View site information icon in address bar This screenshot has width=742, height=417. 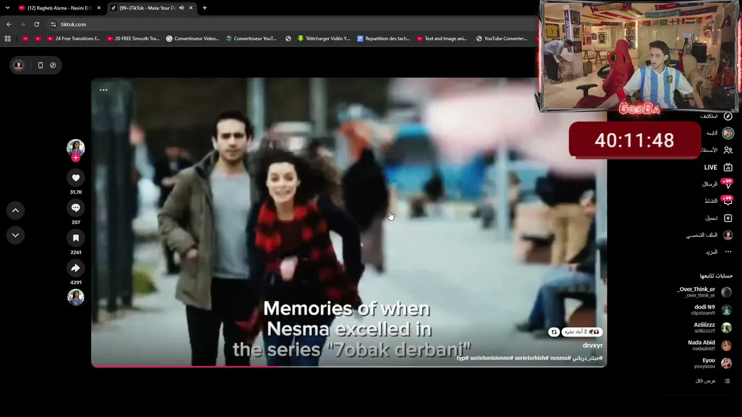click(53, 24)
